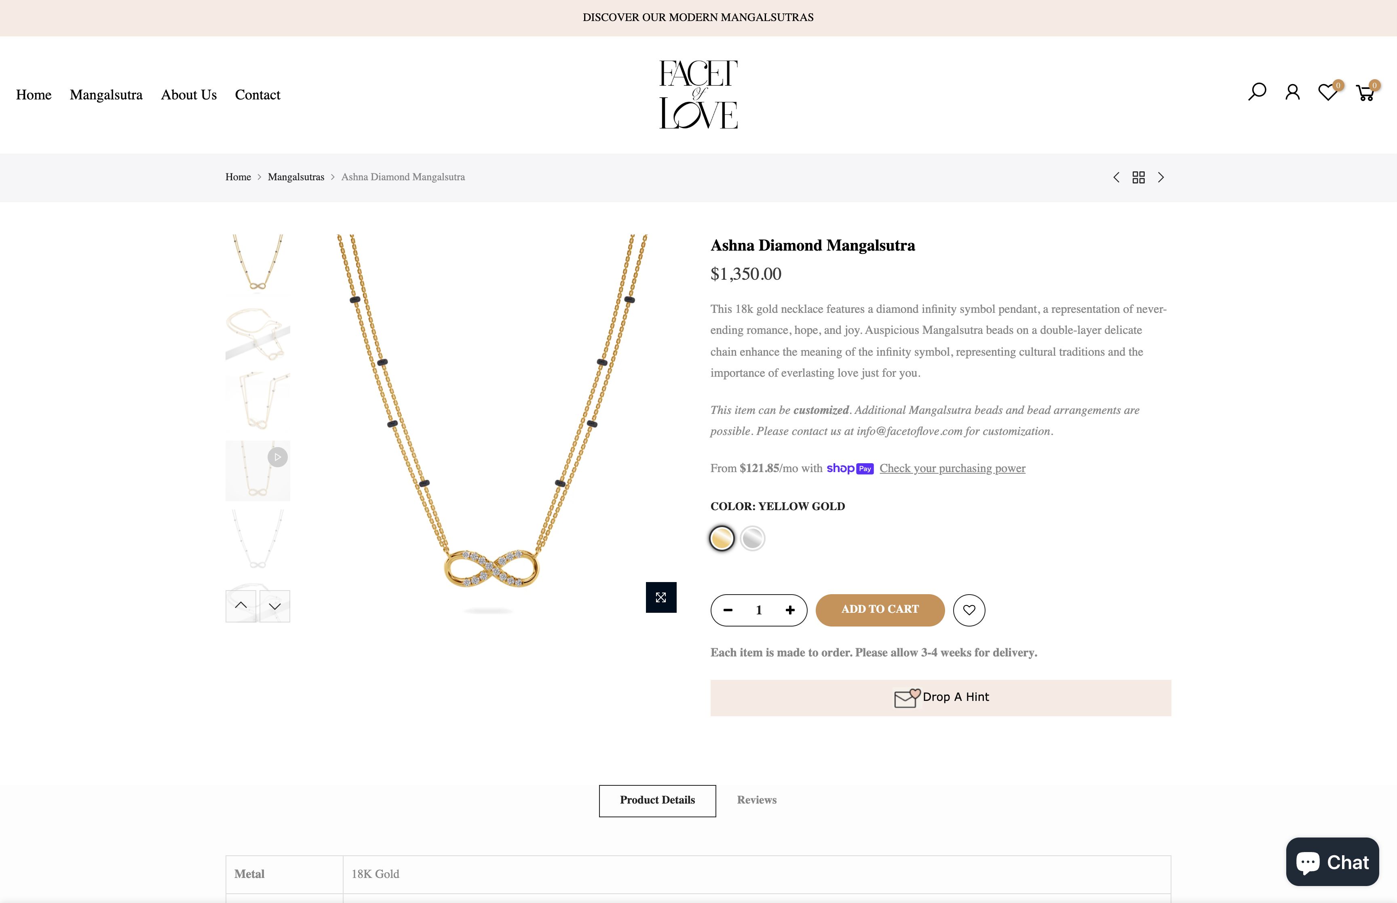
Task: Open the Shopify Chat widget
Action: [1332, 861]
